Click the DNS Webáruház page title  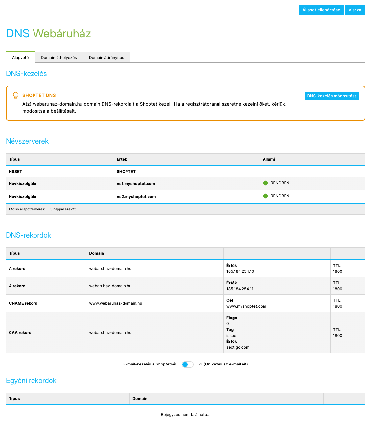pyautogui.click(x=48, y=34)
